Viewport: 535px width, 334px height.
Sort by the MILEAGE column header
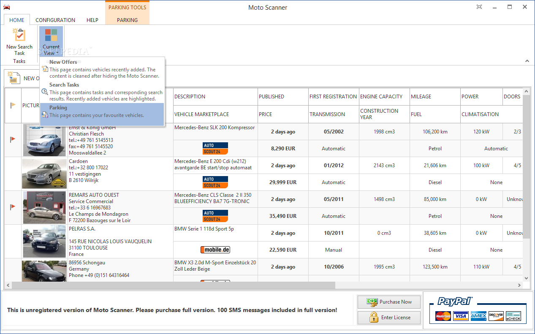pyautogui.click(x=435, y=97)
